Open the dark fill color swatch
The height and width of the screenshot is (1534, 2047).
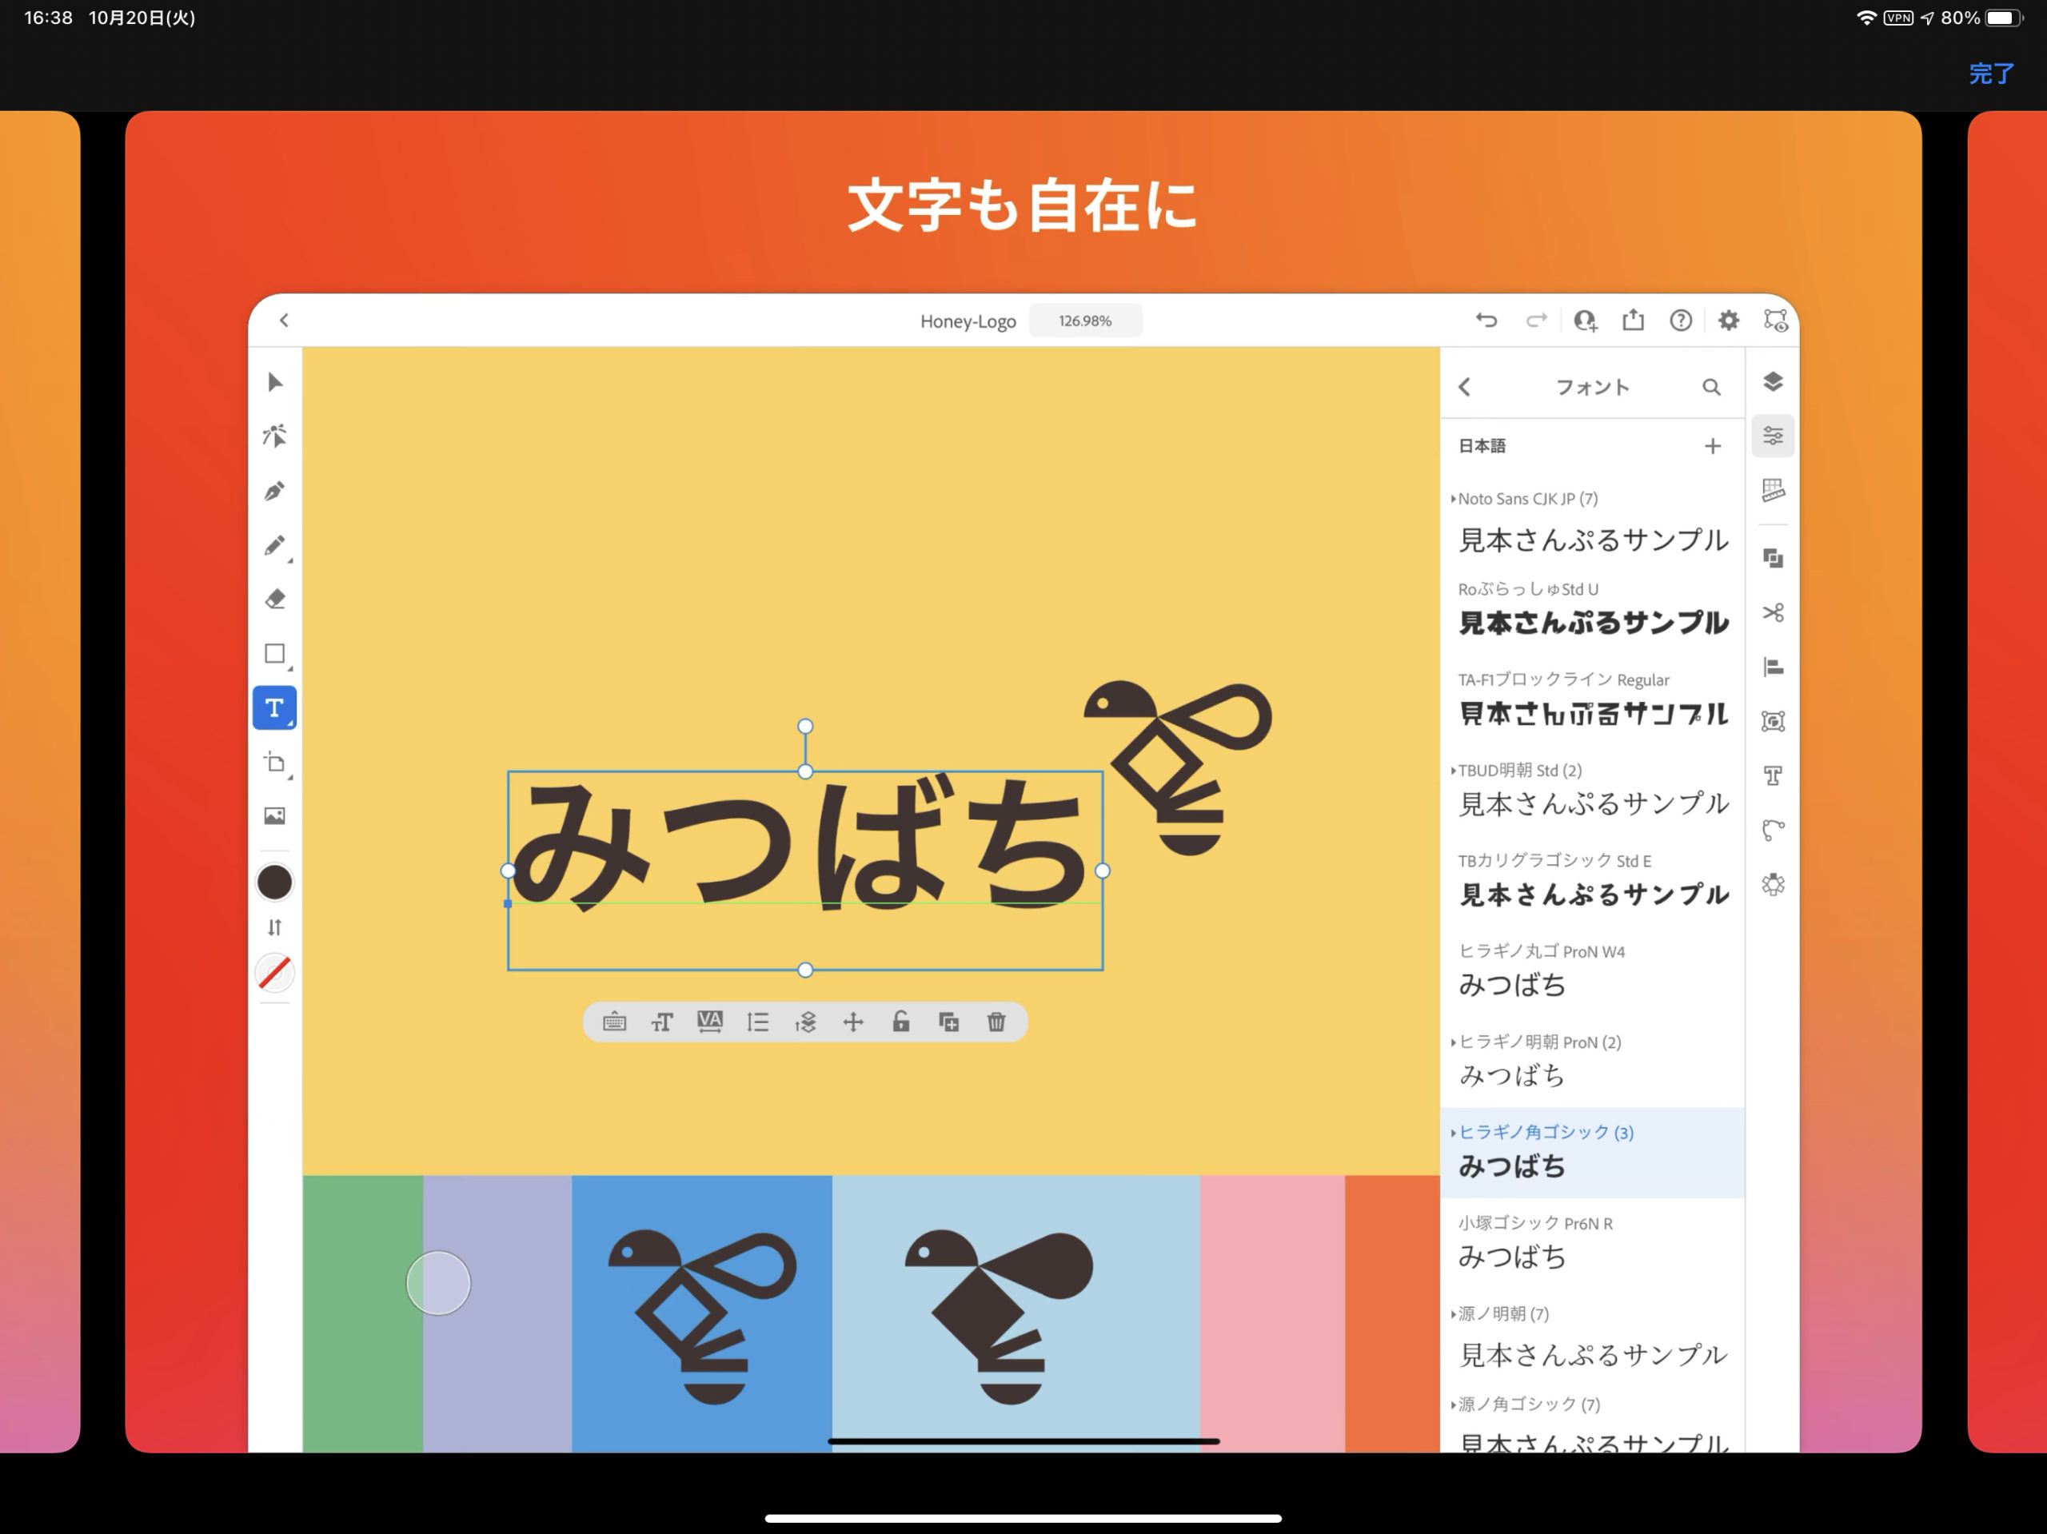[274, 883]
